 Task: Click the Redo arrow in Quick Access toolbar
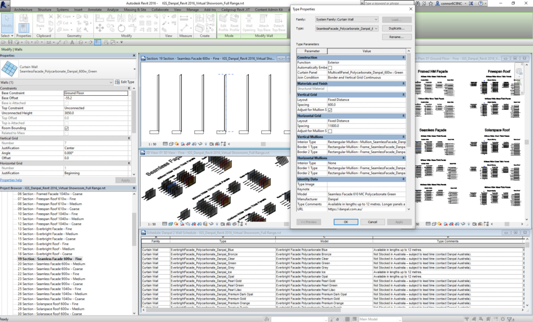click(x=36, y=43)
